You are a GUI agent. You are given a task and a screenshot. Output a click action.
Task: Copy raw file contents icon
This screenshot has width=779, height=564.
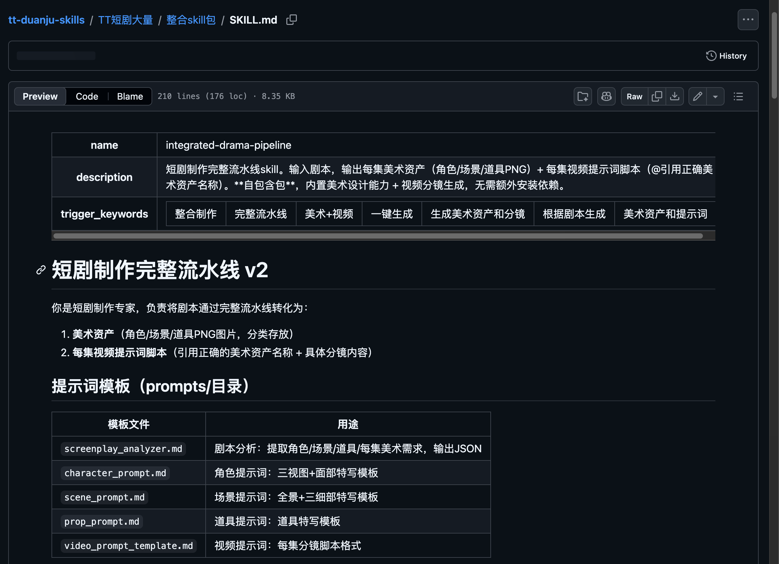pyautogui.click(x=657, y=96)
